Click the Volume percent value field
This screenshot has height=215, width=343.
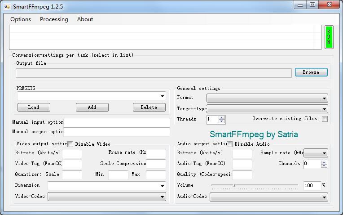click(312, 186)
